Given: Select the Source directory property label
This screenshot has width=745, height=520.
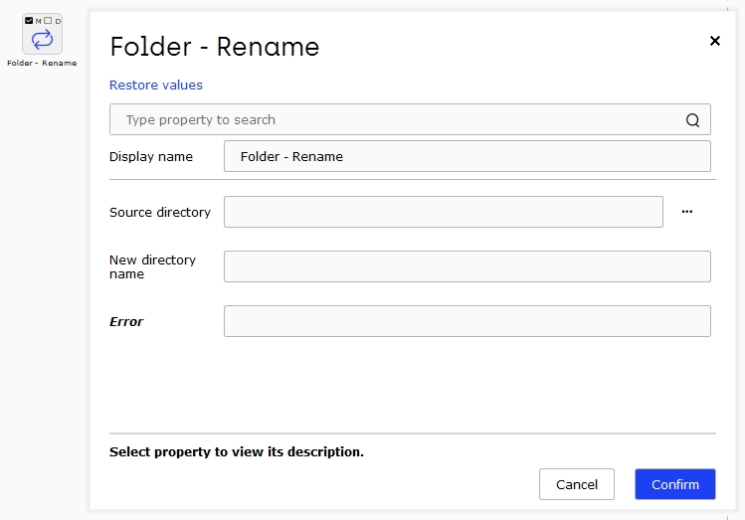Looking at the screenshot, I should 160,212.
